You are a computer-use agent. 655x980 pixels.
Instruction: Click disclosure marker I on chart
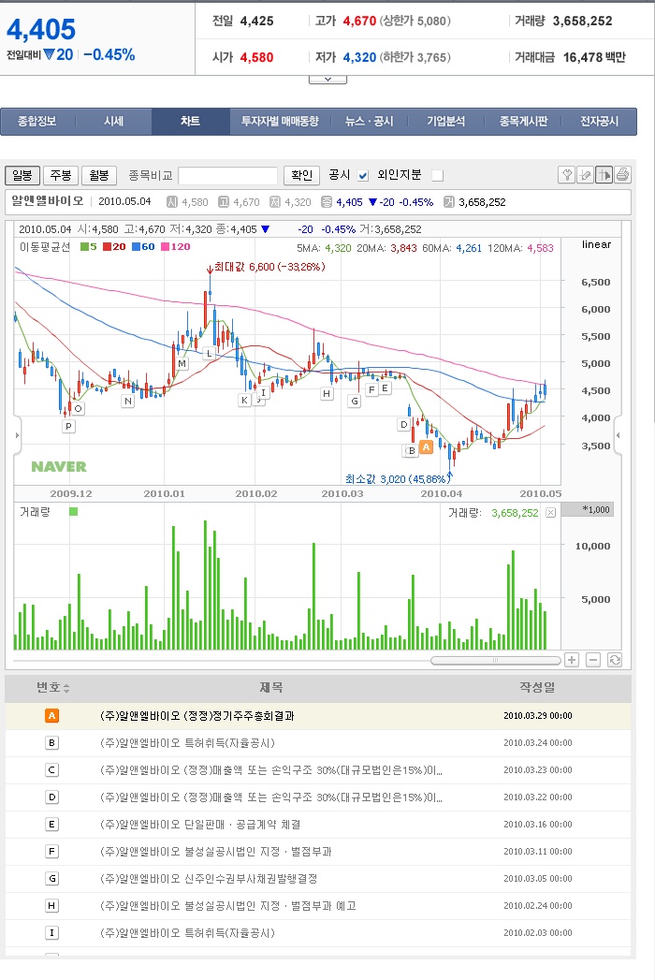coord(264,393)
